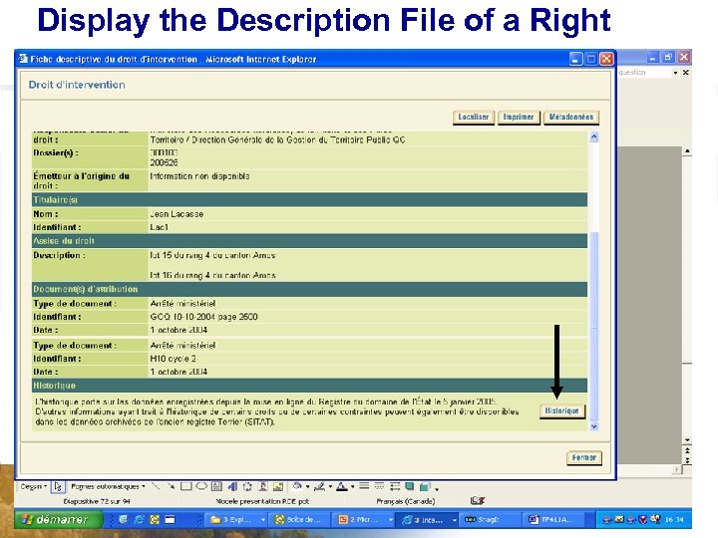
Task: Click the first system tray icon
Action: 606,519
